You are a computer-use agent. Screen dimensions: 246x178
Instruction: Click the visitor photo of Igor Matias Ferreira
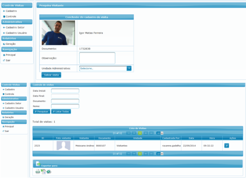click(58, 33)
